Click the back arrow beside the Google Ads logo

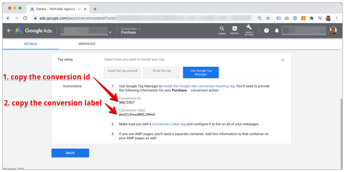9,30
